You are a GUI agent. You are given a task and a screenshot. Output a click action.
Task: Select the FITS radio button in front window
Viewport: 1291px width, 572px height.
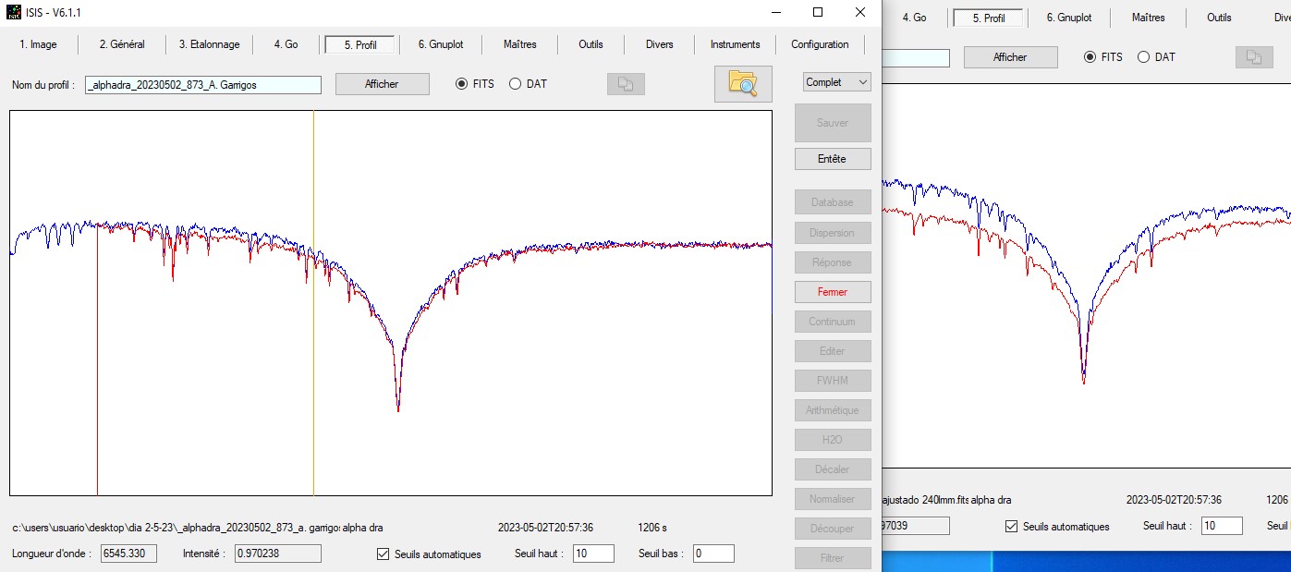(462, 84)
